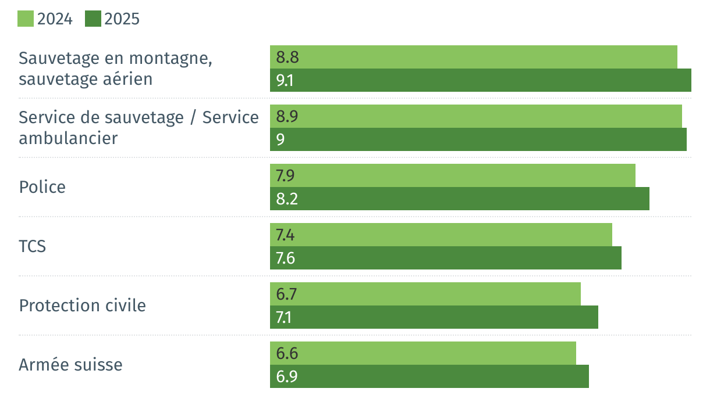Click the light green 2024 legend swatch
Screen dimensions: 710x417
point(26,19)
